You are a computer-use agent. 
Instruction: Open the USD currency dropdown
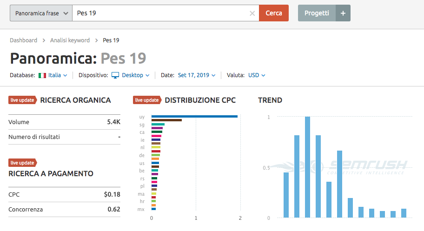point(257,75)
